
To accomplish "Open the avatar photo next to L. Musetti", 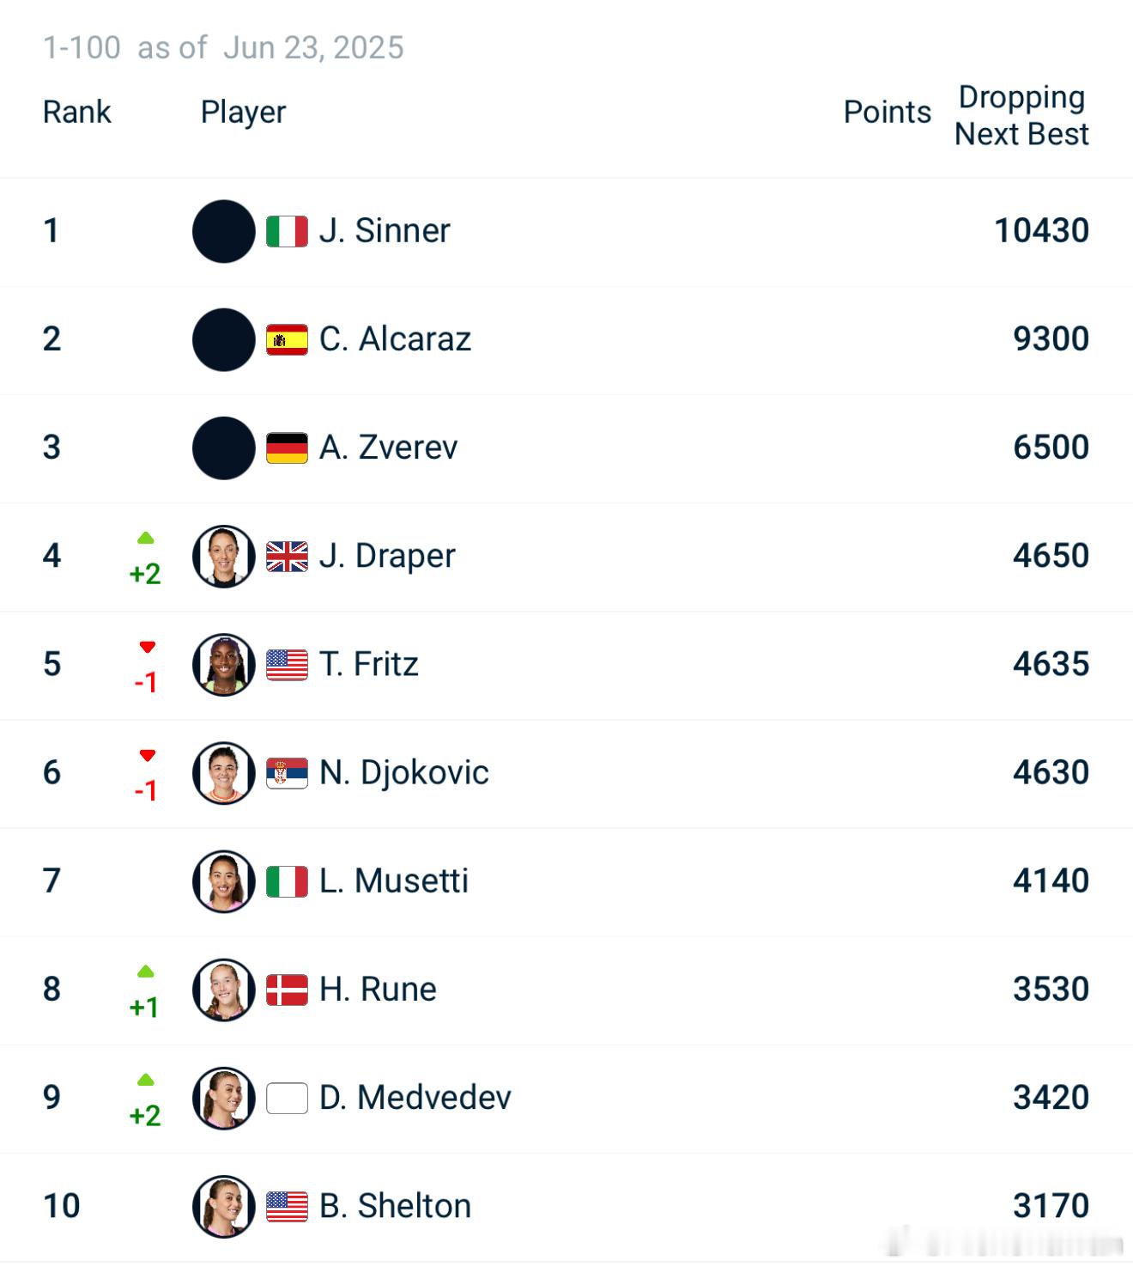I will [x=224, y=881].
